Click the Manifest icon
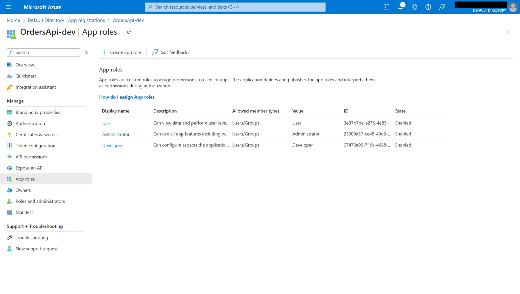Image resolution: width=520 pixels, height=294 pixels. coord(9,212)
